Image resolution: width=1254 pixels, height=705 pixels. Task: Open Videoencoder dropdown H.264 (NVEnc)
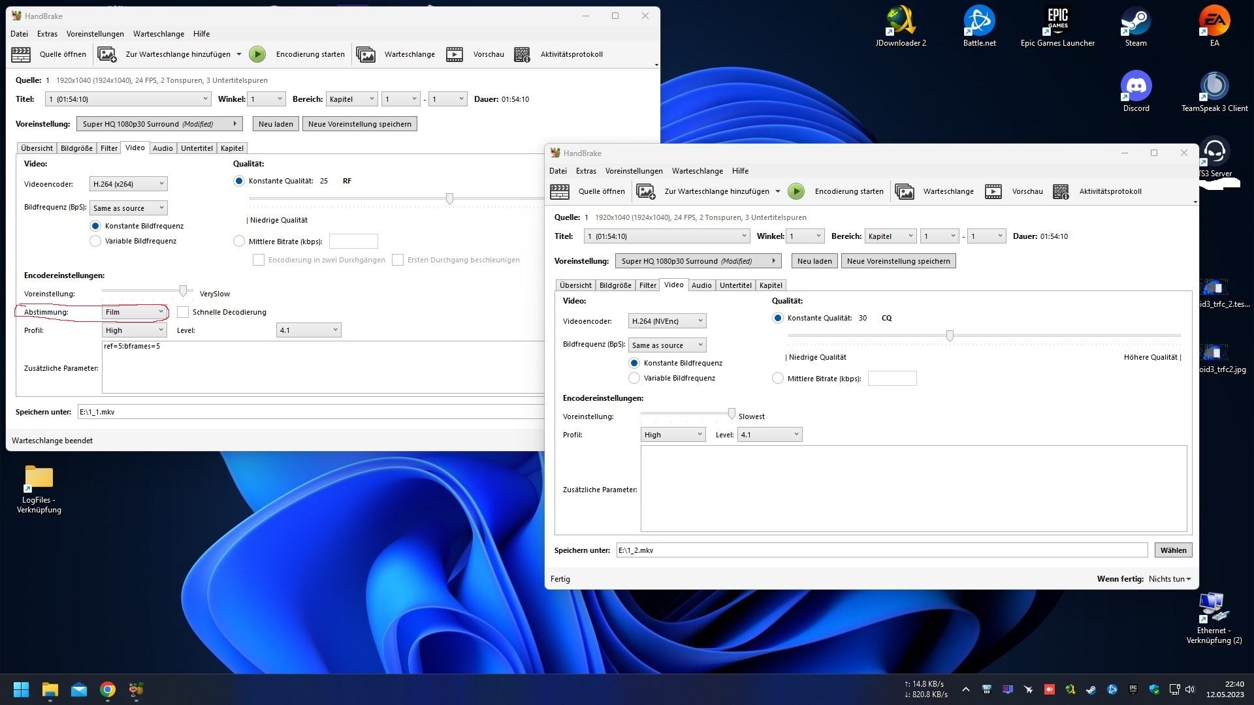pos(667,321)
